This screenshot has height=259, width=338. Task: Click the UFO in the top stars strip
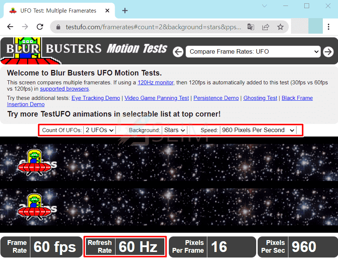point(34,162)
